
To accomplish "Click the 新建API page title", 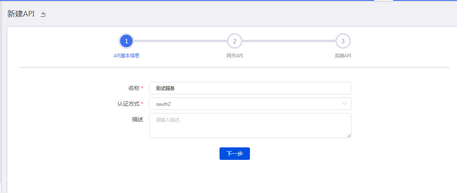I will [21, 14].
